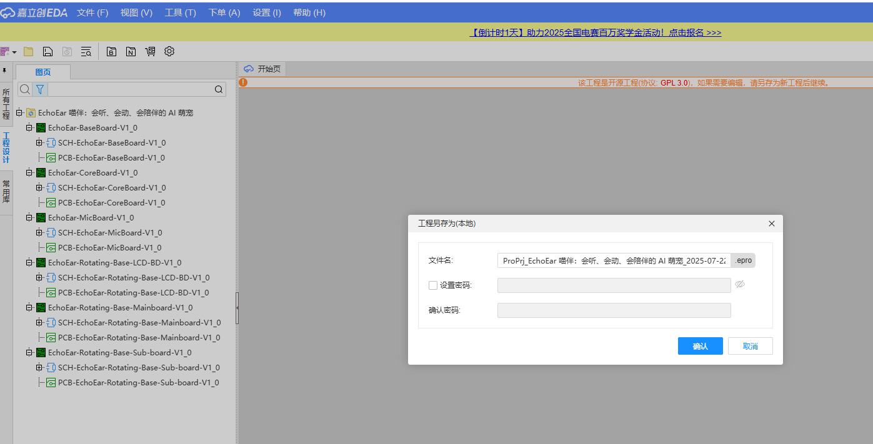
Task: Expand SCH-EchoEar-Rotating-Base-Mainboard-V1_0 node
Action: click(39, 323)
